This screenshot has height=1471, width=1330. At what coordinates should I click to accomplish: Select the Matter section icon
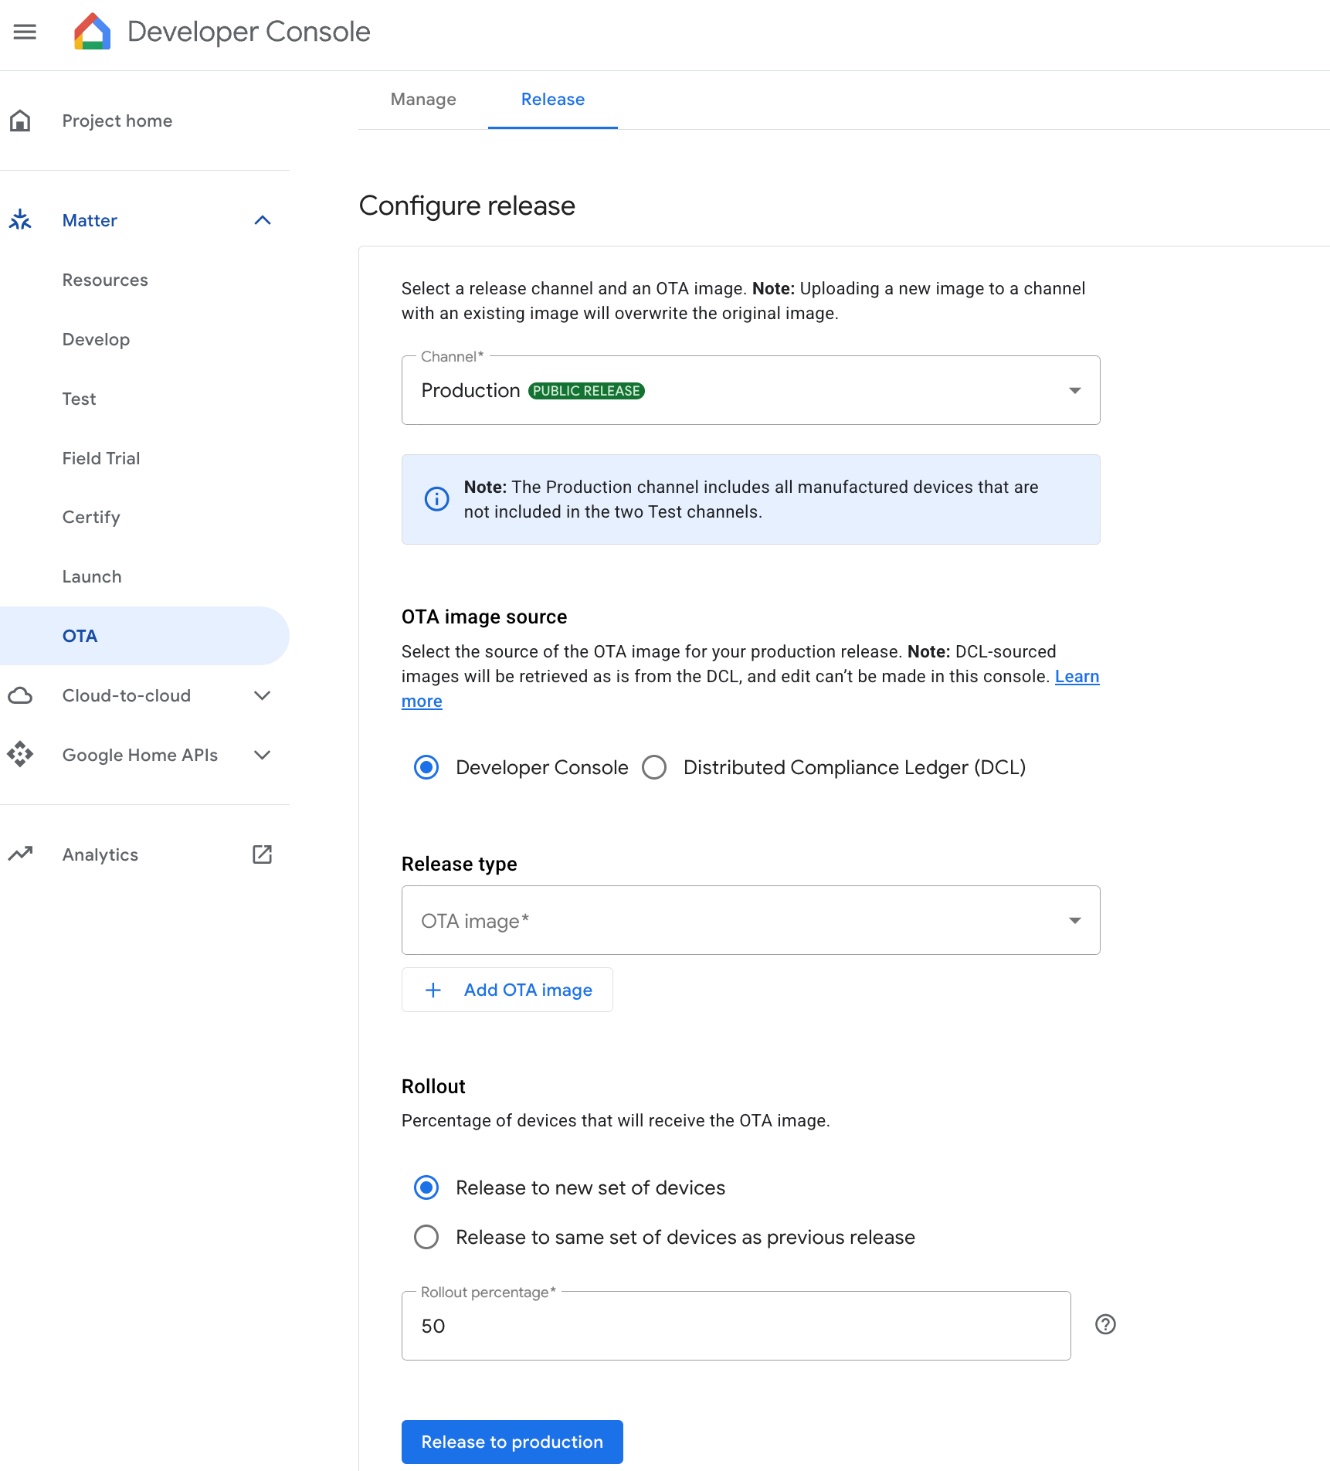(21, 220)
